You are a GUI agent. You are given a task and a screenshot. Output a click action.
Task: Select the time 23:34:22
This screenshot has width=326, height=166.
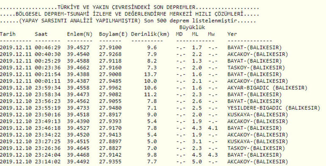click(x=47, y=135)
